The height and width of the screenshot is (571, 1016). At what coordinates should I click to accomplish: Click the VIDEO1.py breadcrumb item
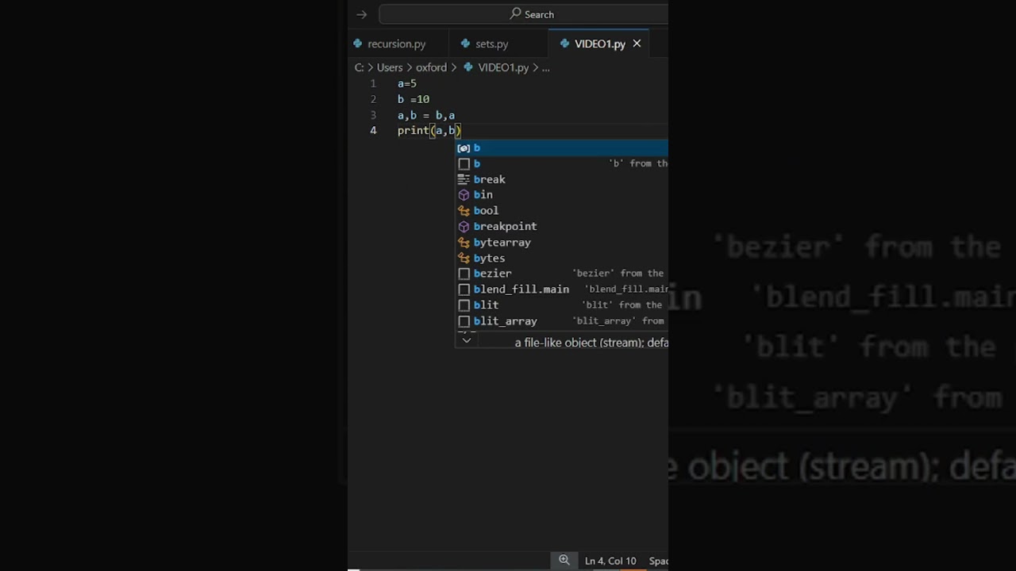(502, 67)
